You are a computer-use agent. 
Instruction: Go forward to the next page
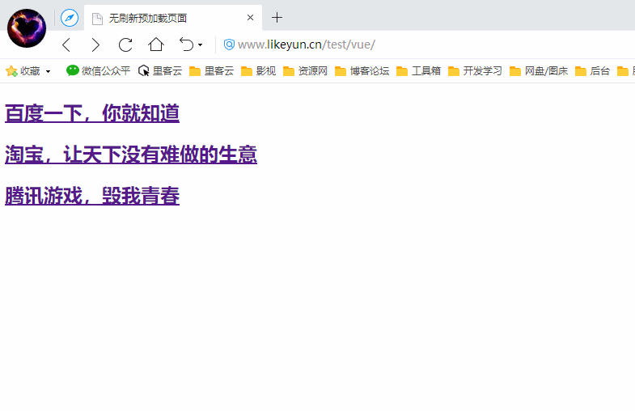pyautogui.click(x=95, y=44)
